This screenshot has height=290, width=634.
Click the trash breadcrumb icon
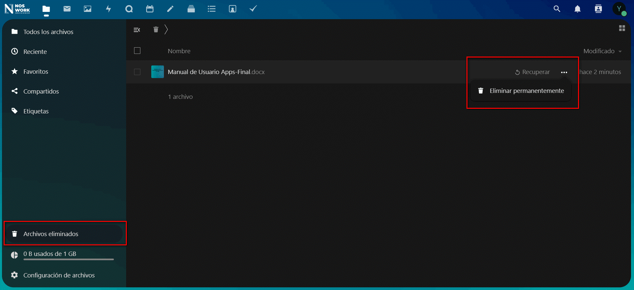tap(156, 30)
